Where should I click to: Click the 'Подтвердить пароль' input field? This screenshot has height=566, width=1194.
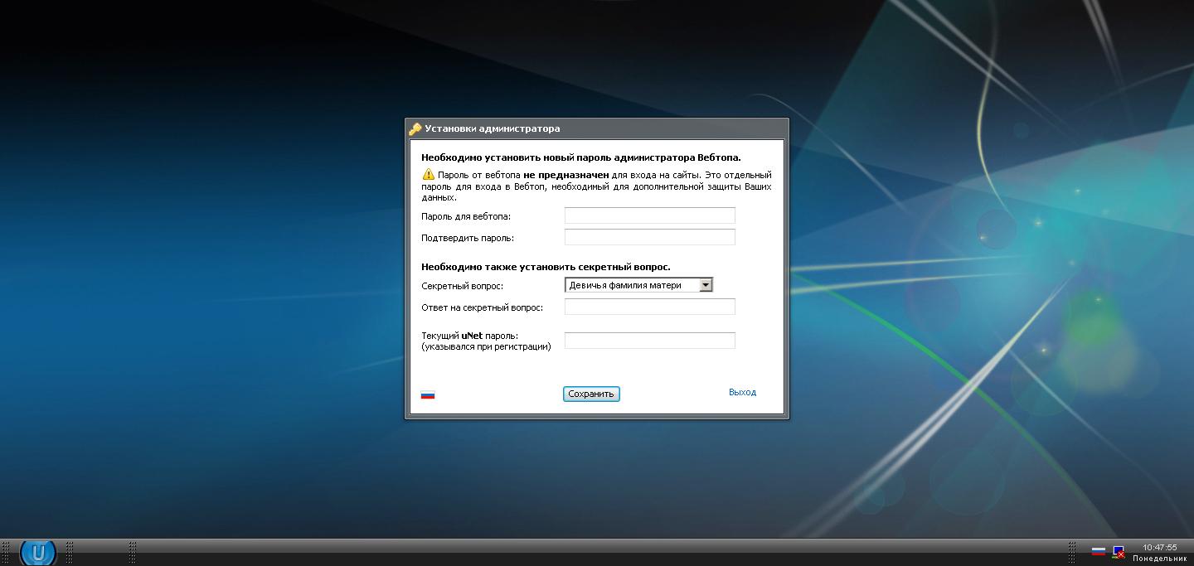pos(649,237)
